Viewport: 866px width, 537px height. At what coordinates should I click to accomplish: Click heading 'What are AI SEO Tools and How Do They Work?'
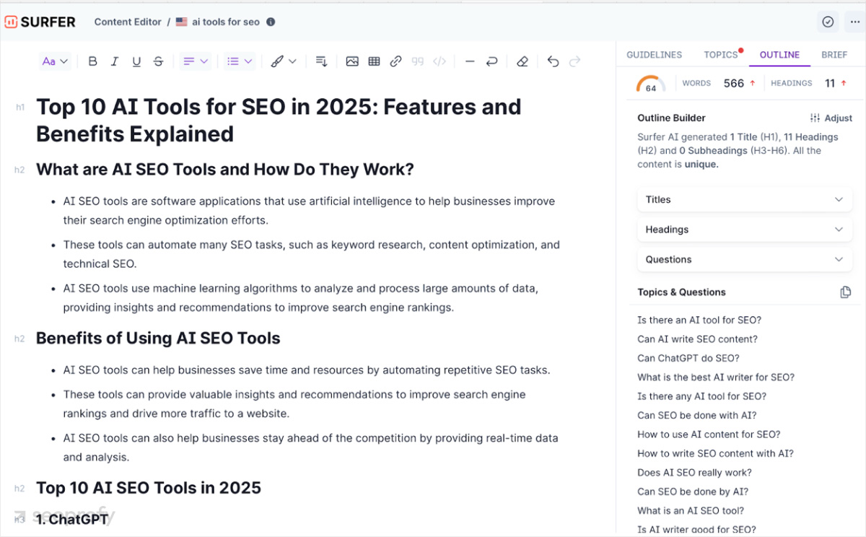click(x=225, y=170)
